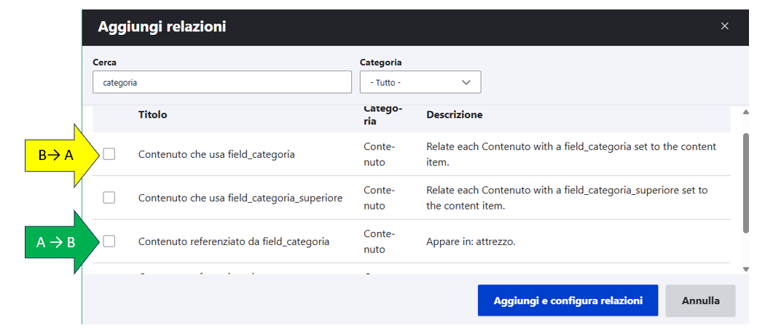The image size is (757, 328).
Task: Click 'Contenuto che usa field_categoria' title text
Action: pyautogui.click(x=216, y=154)
